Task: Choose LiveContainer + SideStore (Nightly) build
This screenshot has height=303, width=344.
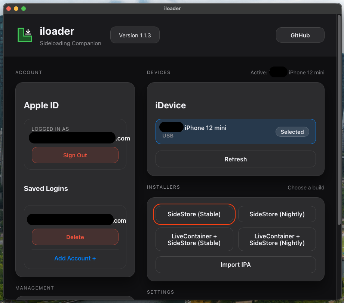Action: pyautogui.click(x=277, y=239)
